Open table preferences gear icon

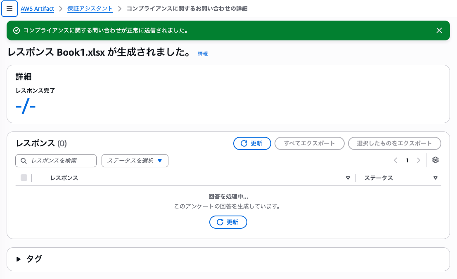pos(435,160)
